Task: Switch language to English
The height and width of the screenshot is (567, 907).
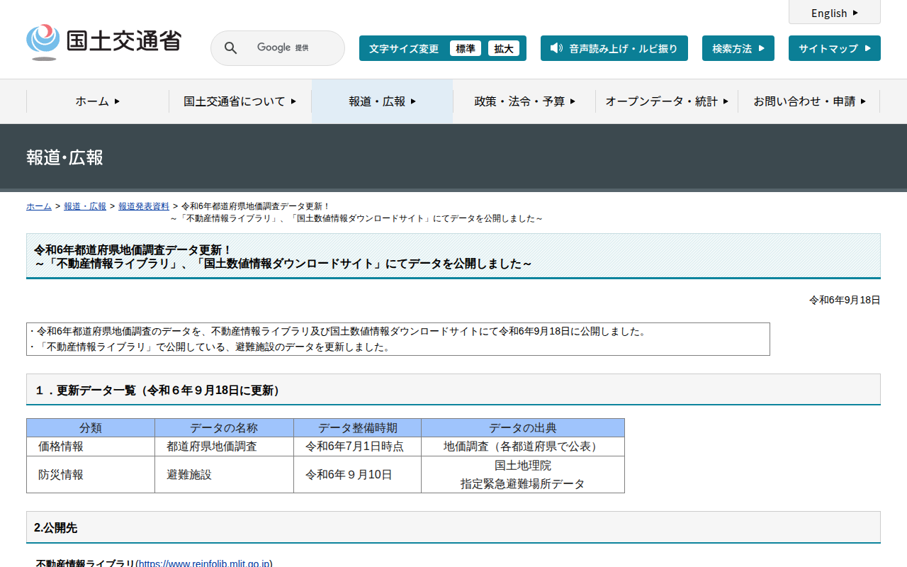Action: pos(834,13)
